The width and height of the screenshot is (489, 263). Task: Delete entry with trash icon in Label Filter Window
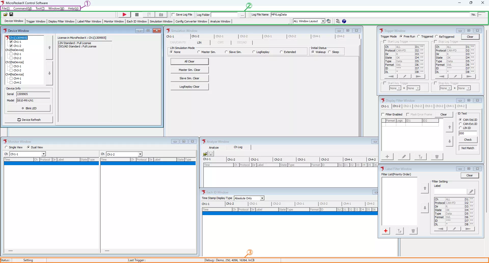413,231
